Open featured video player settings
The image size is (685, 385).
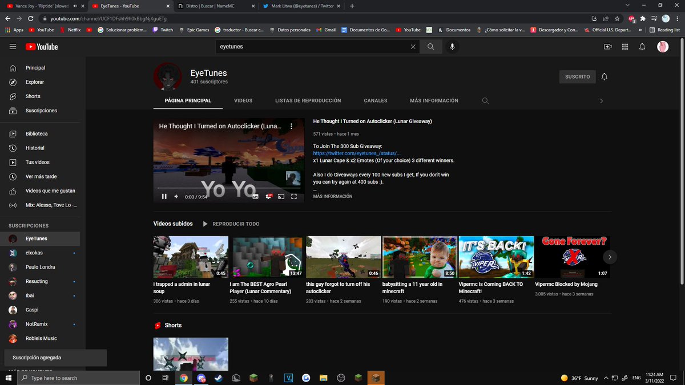(268, 197)
